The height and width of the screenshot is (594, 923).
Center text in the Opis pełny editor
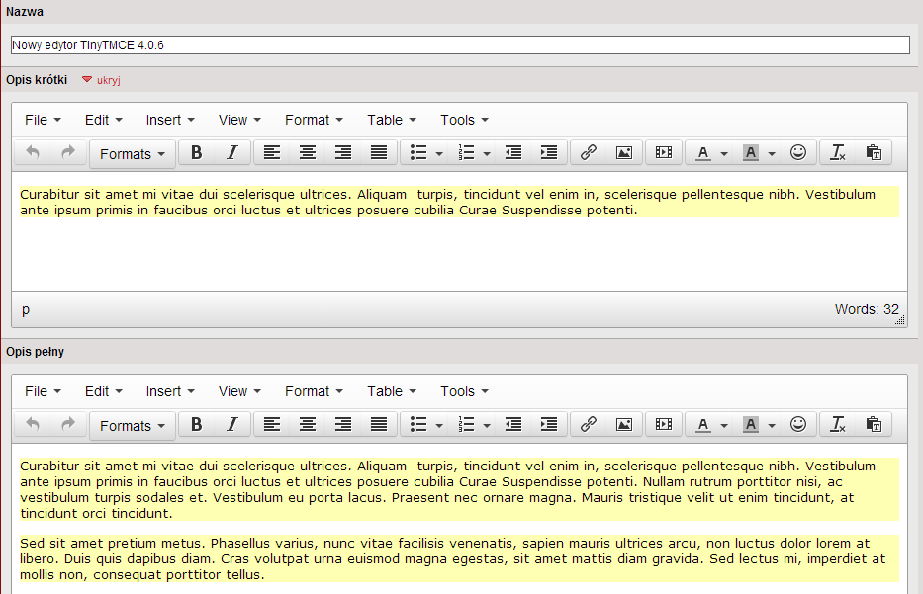(x=308, y=425)
